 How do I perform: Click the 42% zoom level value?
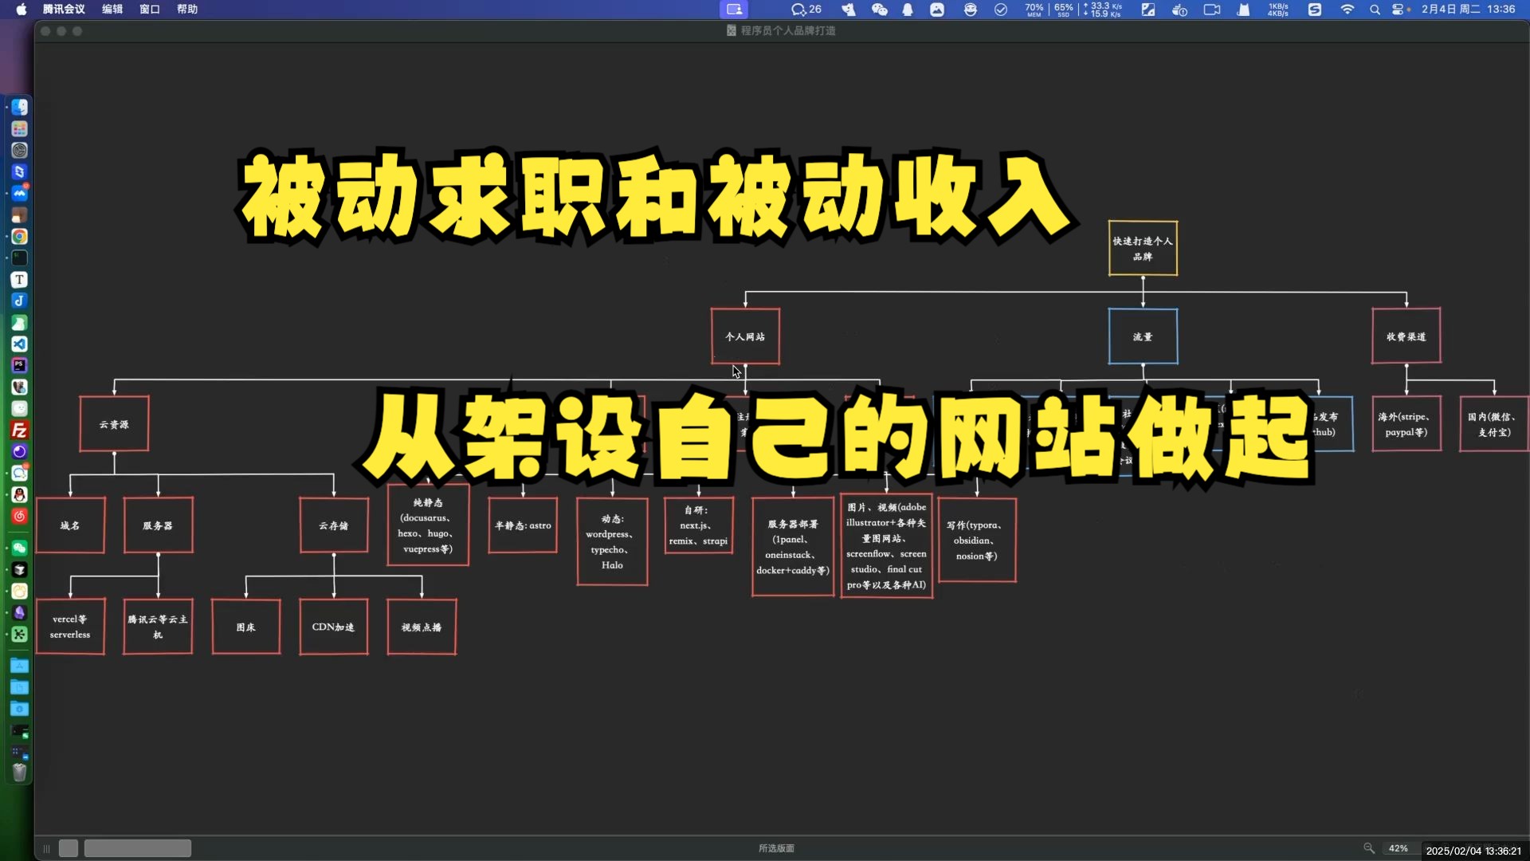click(1398, 848)
